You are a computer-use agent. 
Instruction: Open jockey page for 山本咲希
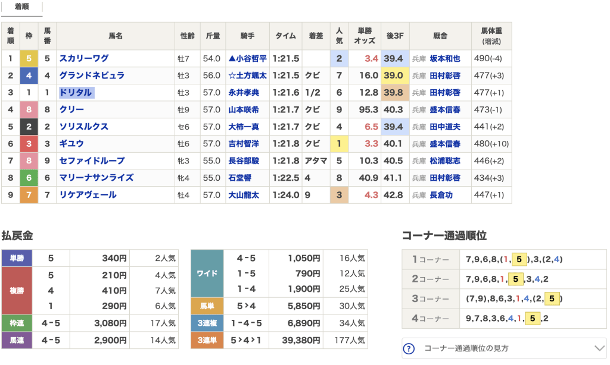[244, 110]
